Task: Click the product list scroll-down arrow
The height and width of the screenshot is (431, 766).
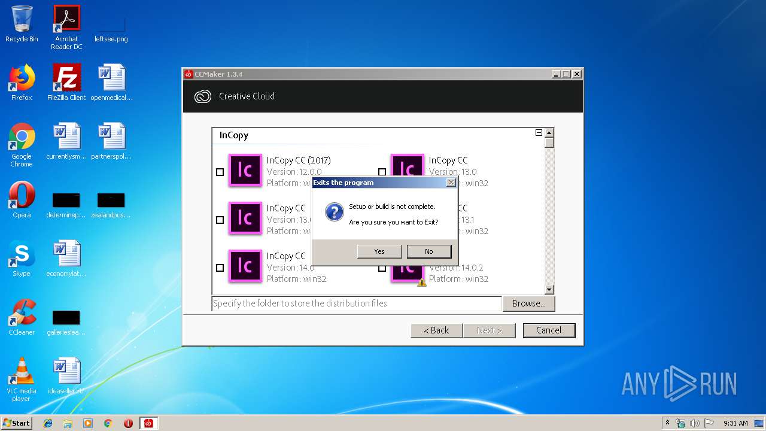Action: [x=549, y=290]
